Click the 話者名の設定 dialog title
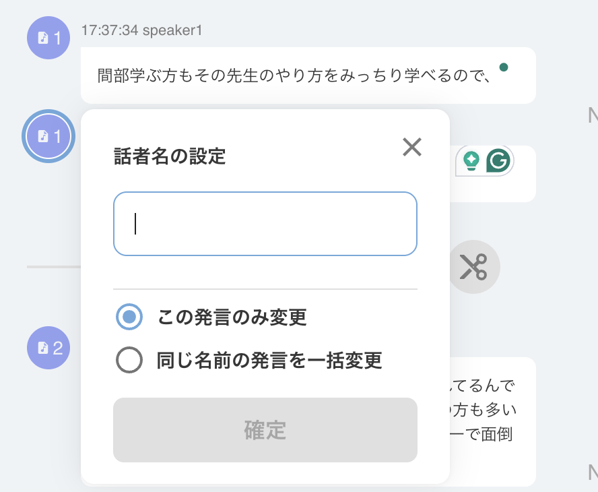The width and height of the screenshot is (598, 492). pos(170,156)
